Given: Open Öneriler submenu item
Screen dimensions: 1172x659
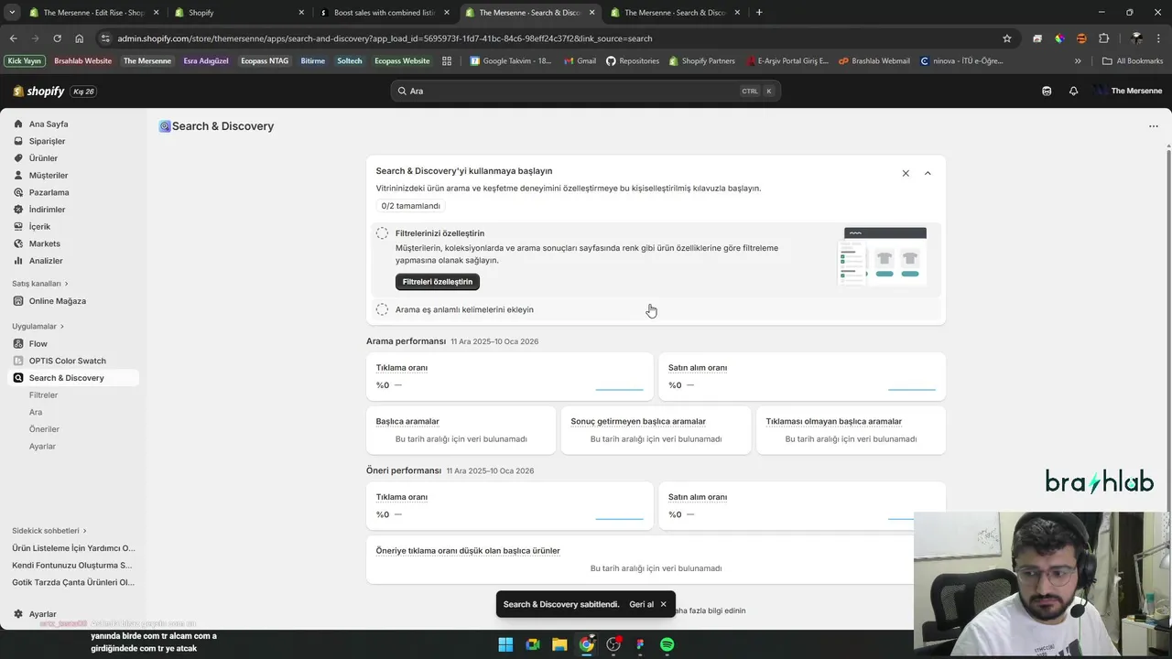Looking at the screenshot, I should [44, 429].
